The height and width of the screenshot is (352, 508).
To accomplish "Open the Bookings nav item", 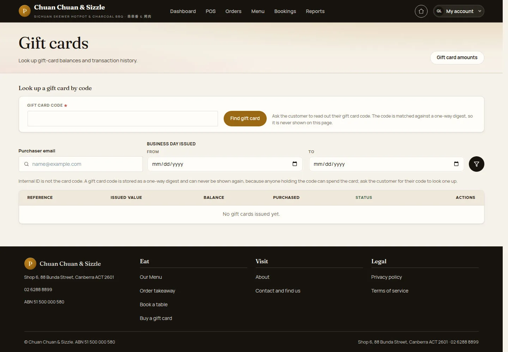I will (285, 11).
